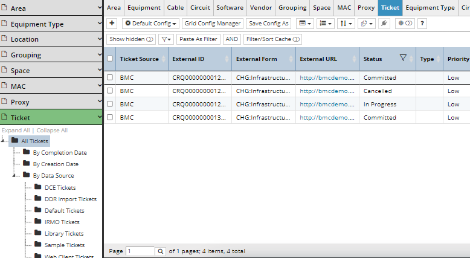Switch to the Circuit tab
Viewport: 470px width, 258px height.
200,8
